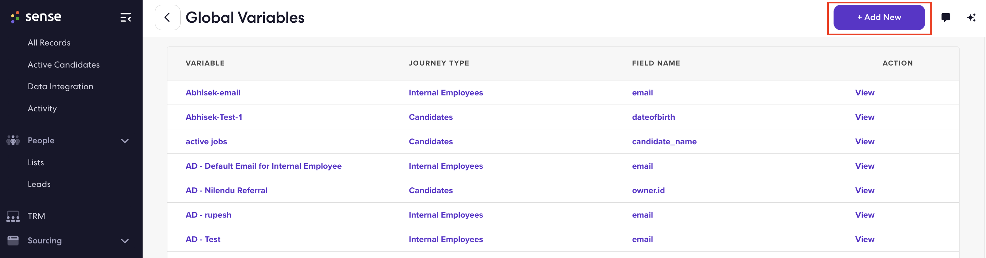
Task: Open the Leads sidebar item
Action: click(x=39, y=185)
